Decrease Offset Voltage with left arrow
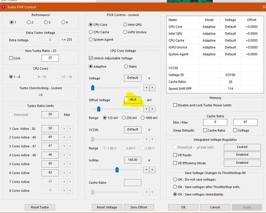This screenshot has width=266, height=213. click(146, 109)
